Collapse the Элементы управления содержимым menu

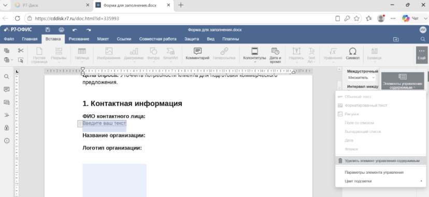403,81
